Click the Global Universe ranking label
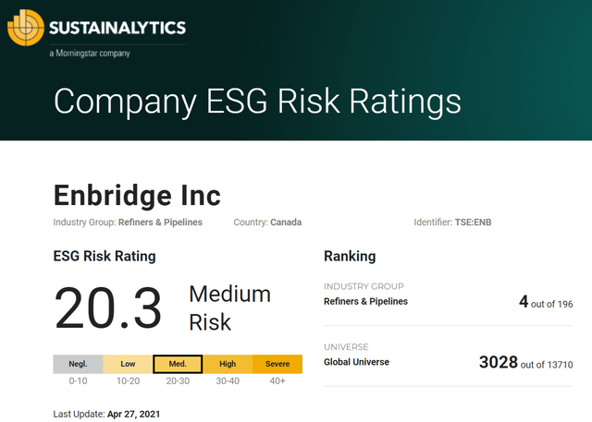 coord(356,362)
